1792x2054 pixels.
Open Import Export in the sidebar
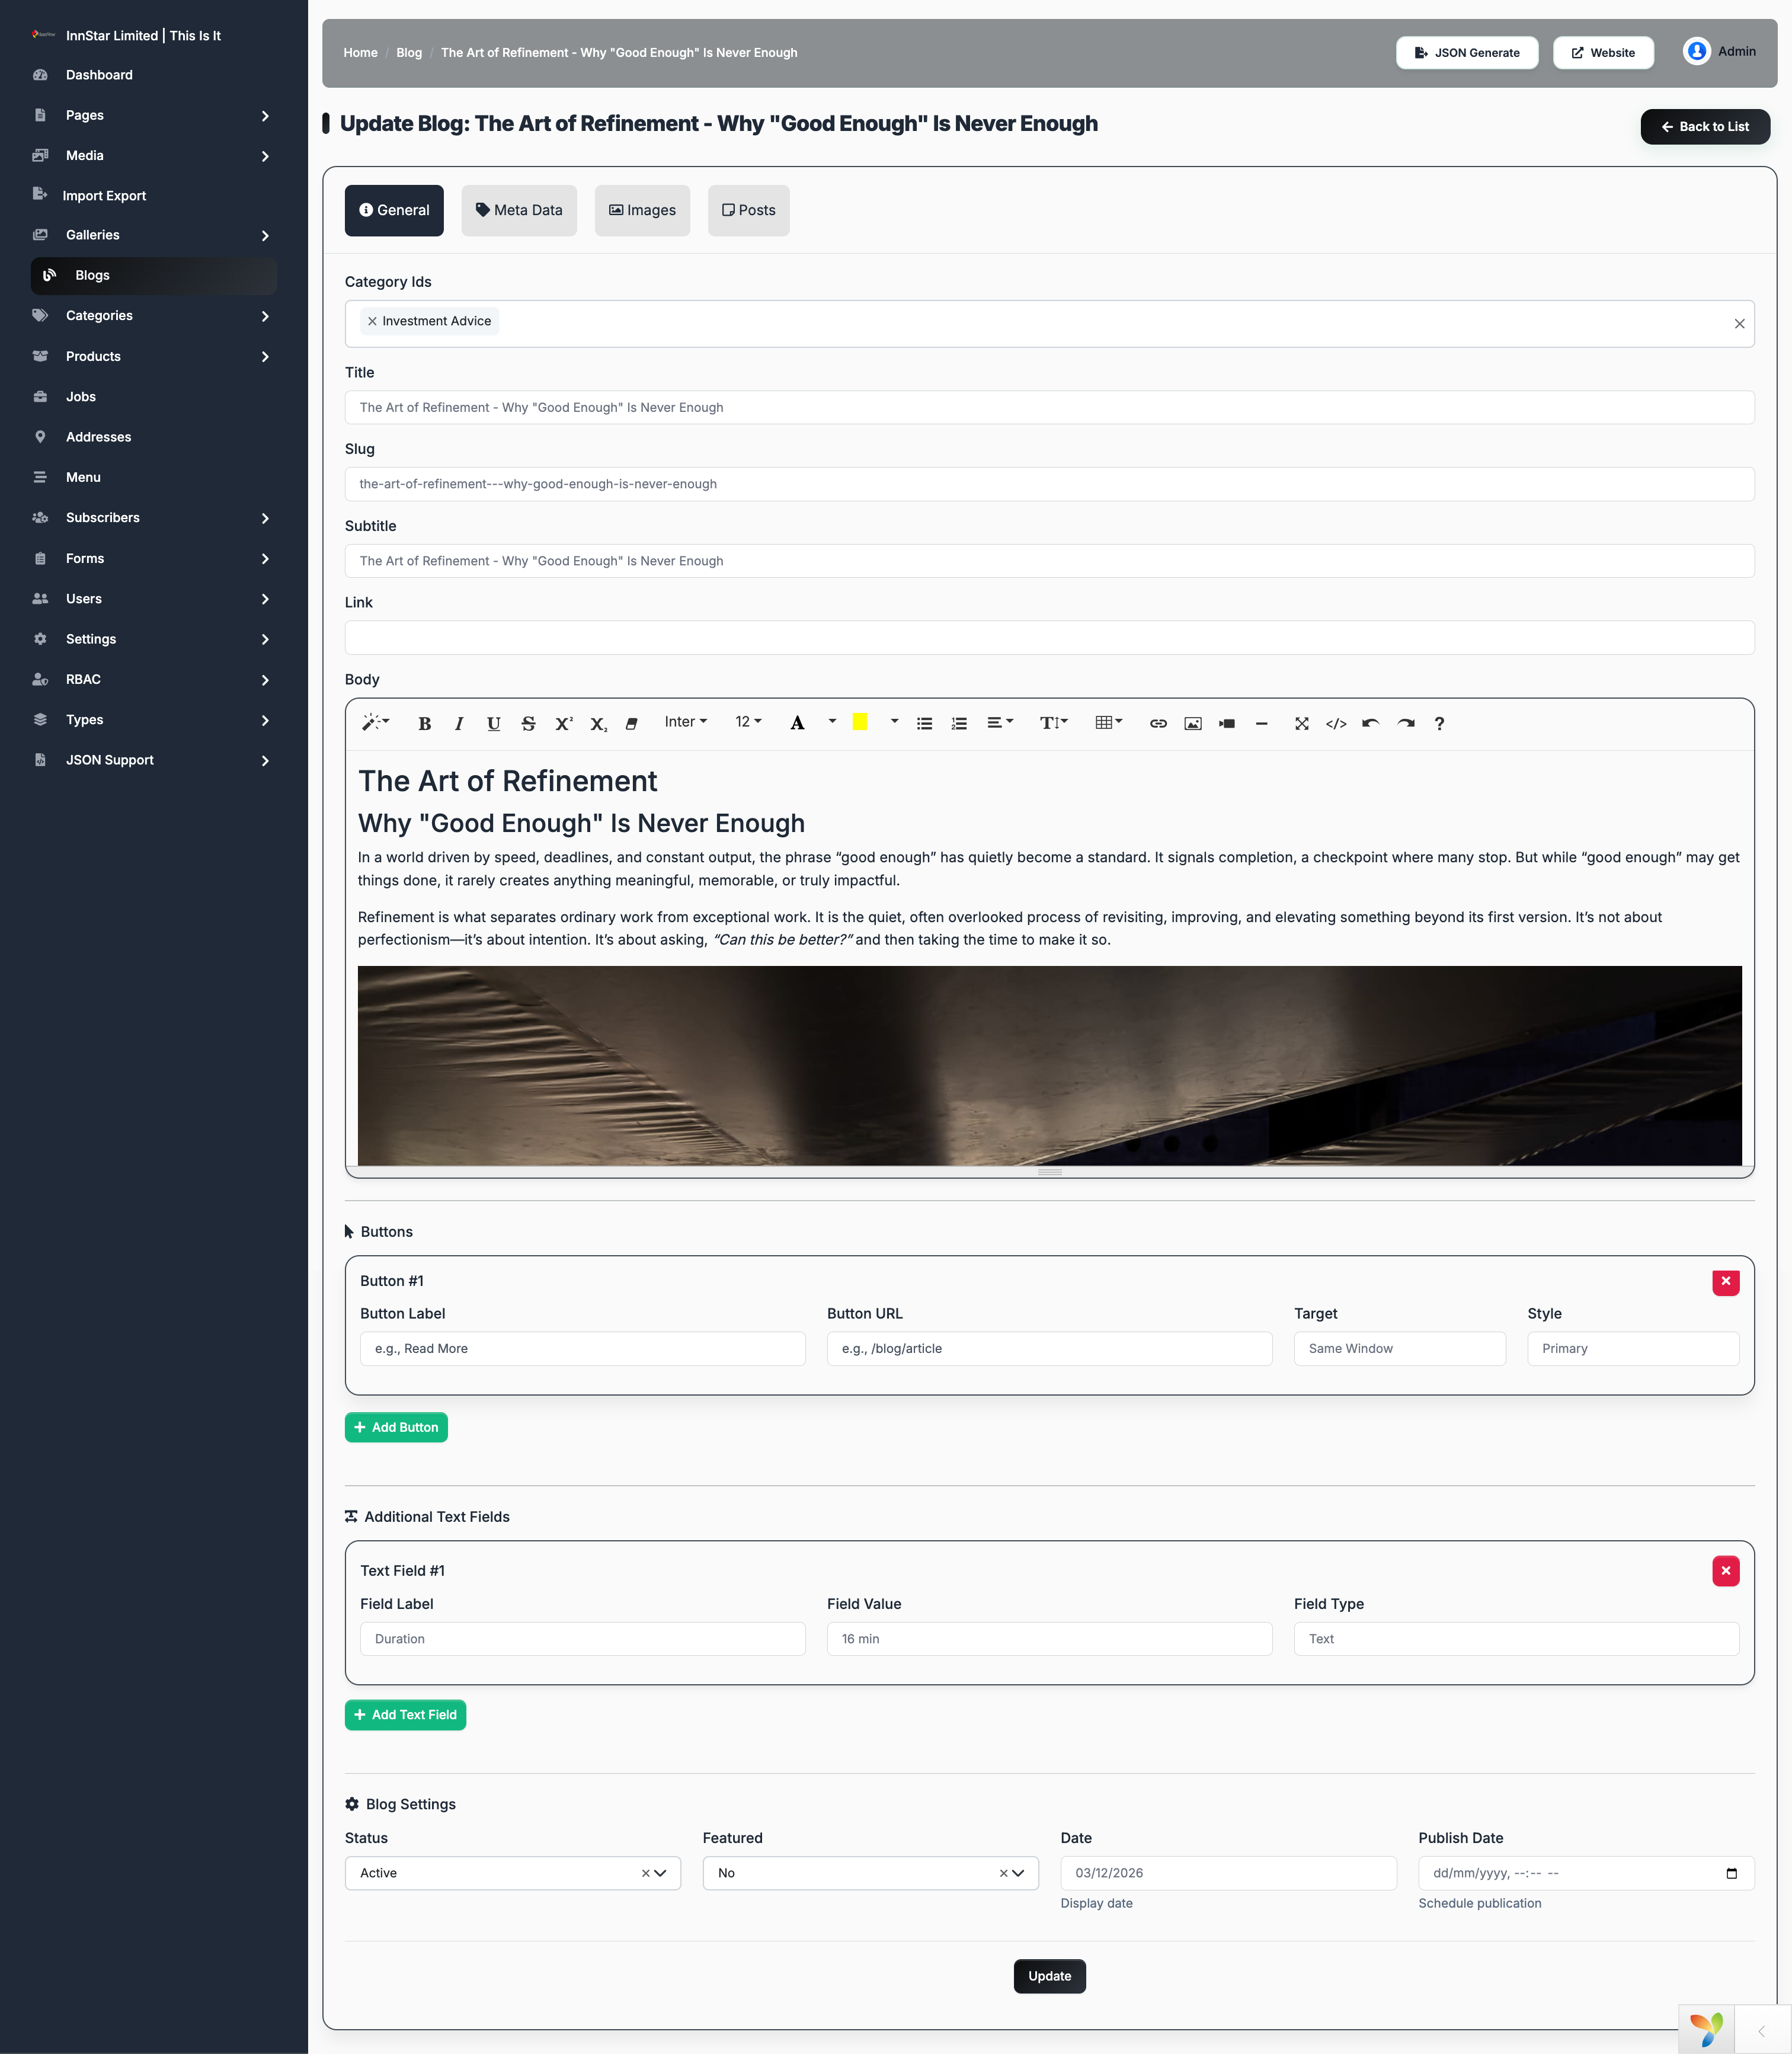[x=104, y=195]
